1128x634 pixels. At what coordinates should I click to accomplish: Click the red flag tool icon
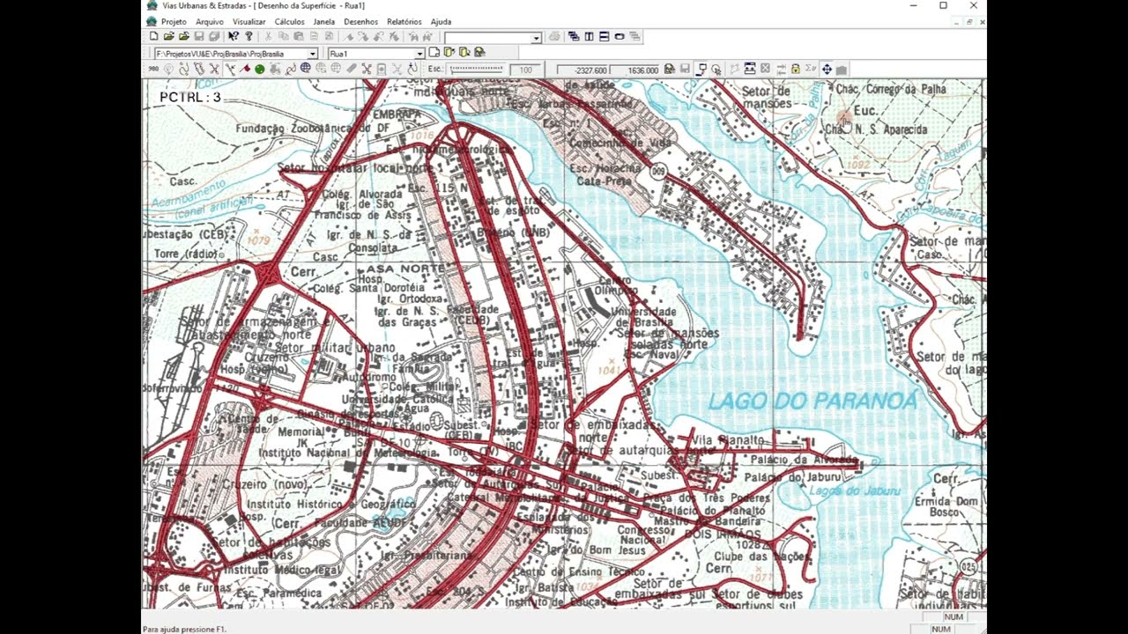246,69
